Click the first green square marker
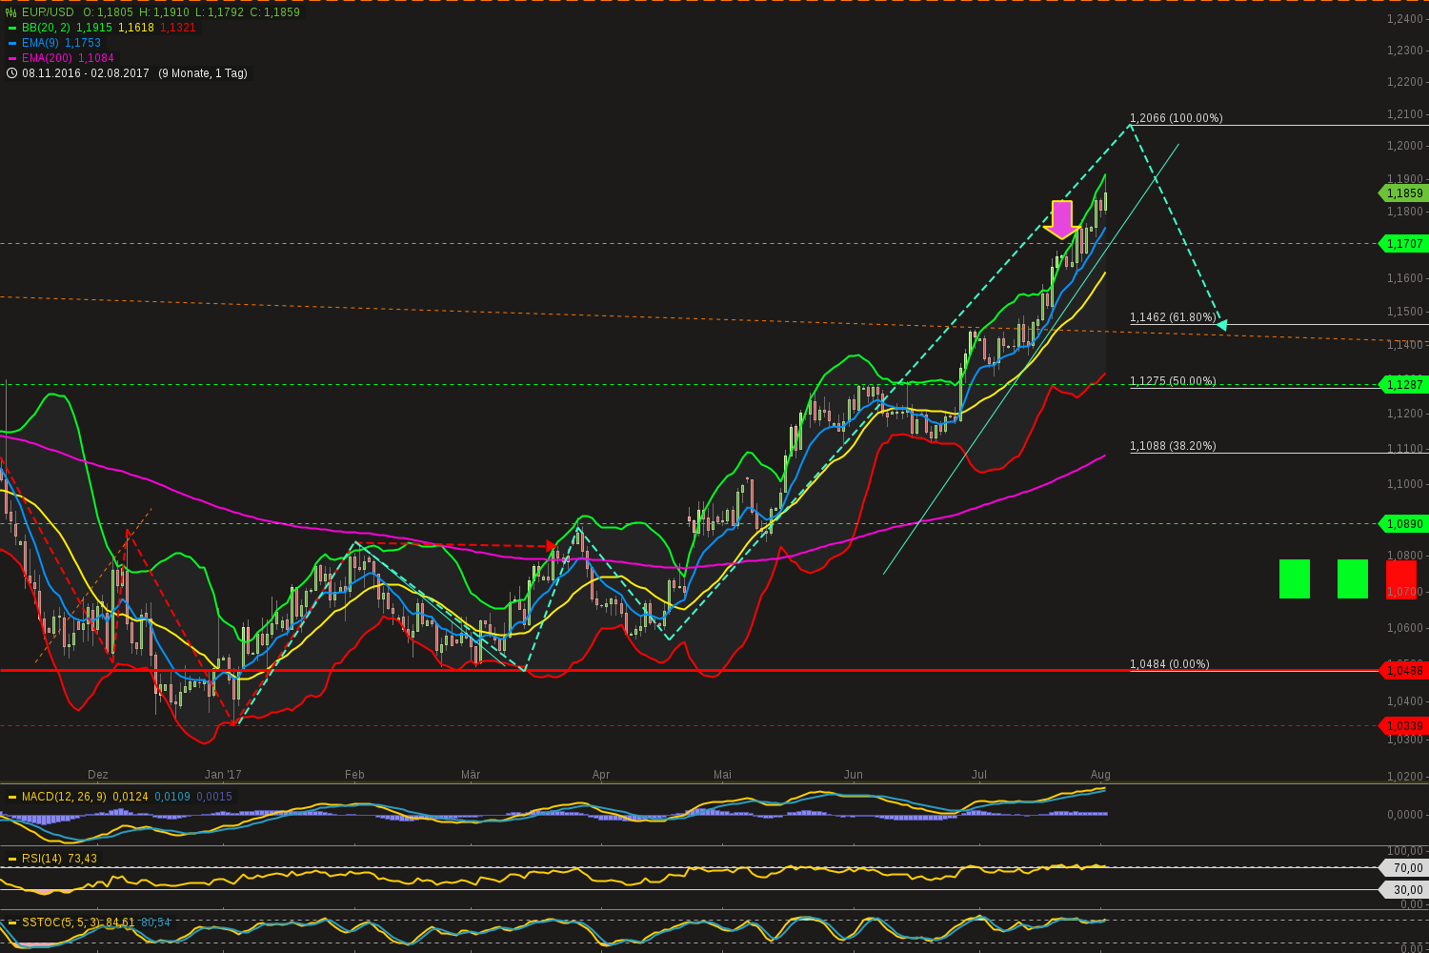Image resolution: width=1429 pixels, height=953 pixels. coord(1295,579)
